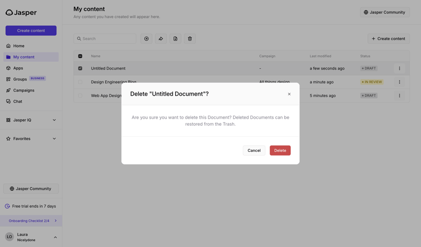Viewport: 421px width, 247px height.
Task: Click the trash delete toolbar icon
Action: [x=190, y=38]
